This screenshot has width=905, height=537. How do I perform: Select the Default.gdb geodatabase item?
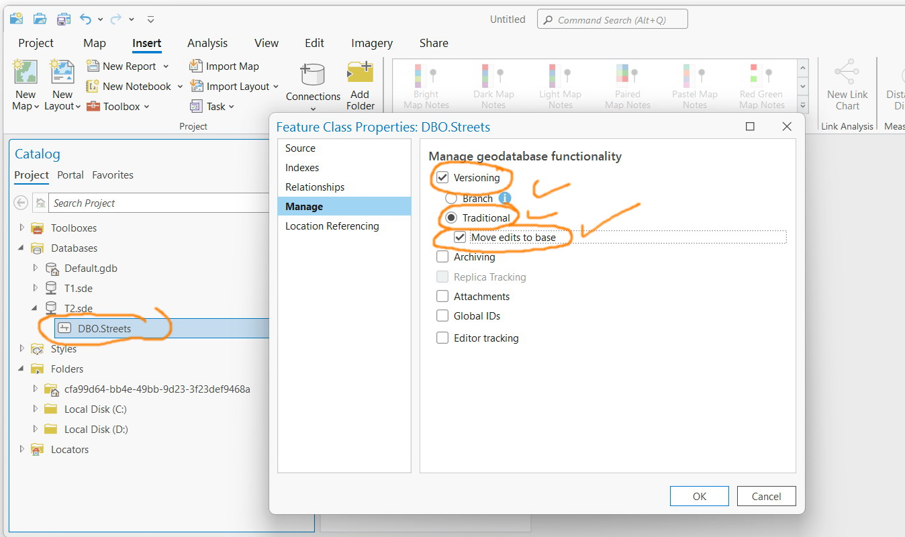point(91,268)
